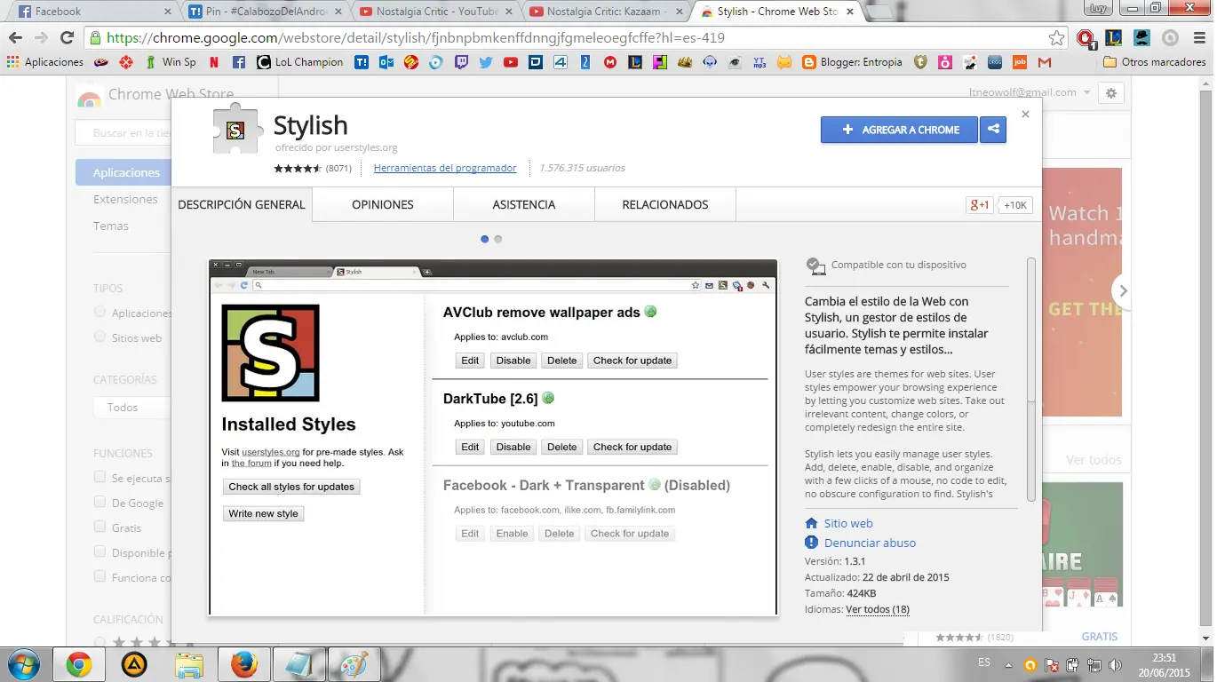Screen dimensions: 1217x682
Task: Click the blue Agregar a Chrome button
Action: (x=899, y=130)
